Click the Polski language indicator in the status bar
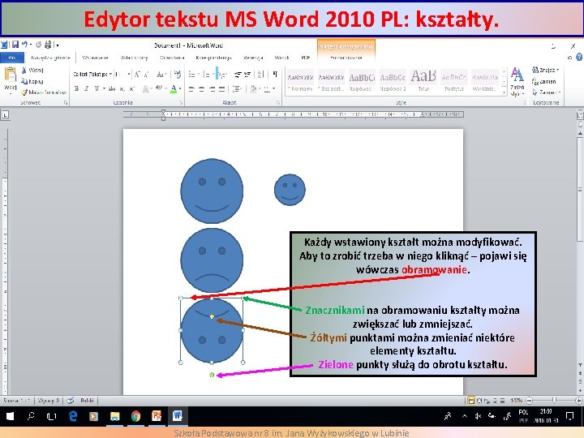Viewport: 584px width, 438px height. tap(87, 401)
